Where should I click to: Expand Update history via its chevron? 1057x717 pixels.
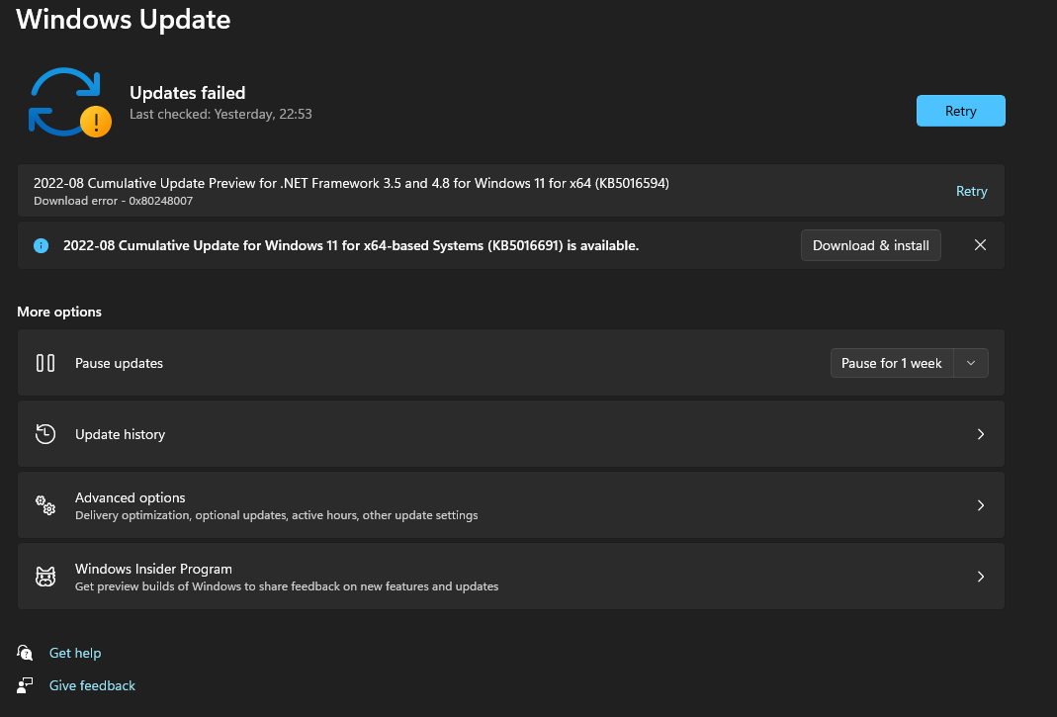point(981,434)
